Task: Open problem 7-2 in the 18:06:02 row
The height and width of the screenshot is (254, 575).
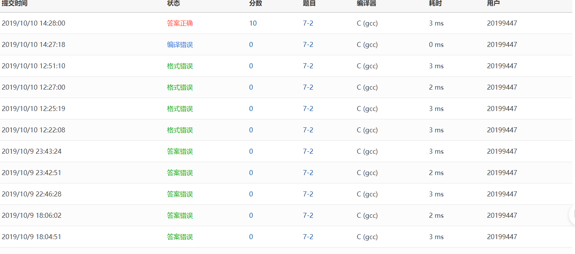Action: (x=308, y=215)
